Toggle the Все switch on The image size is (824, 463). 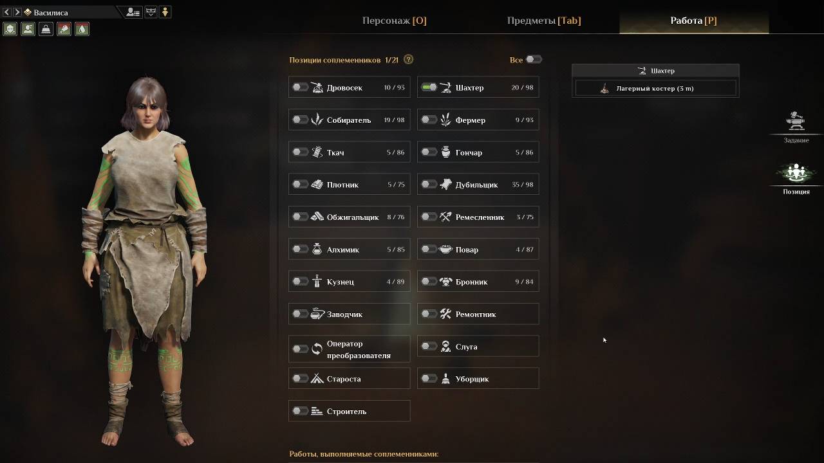534,59
